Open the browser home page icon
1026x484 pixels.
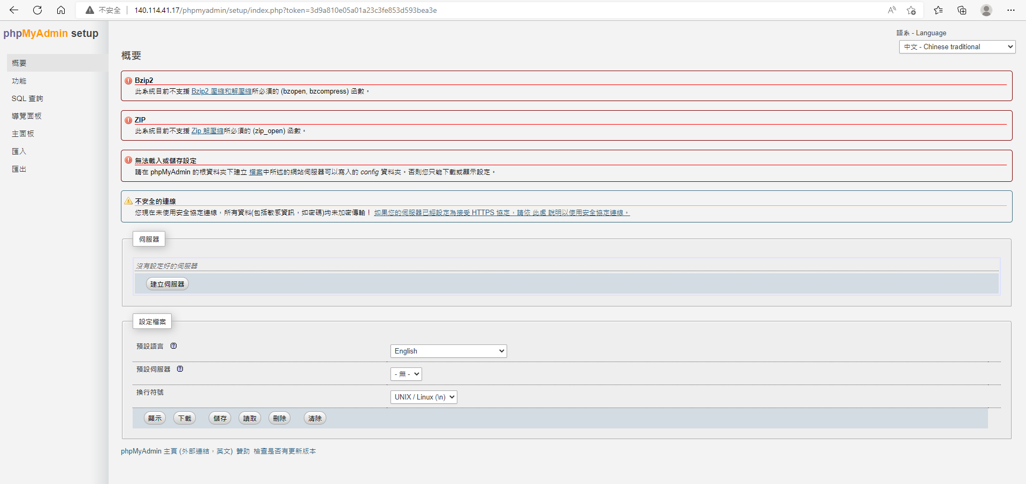(x=61, y=10)
